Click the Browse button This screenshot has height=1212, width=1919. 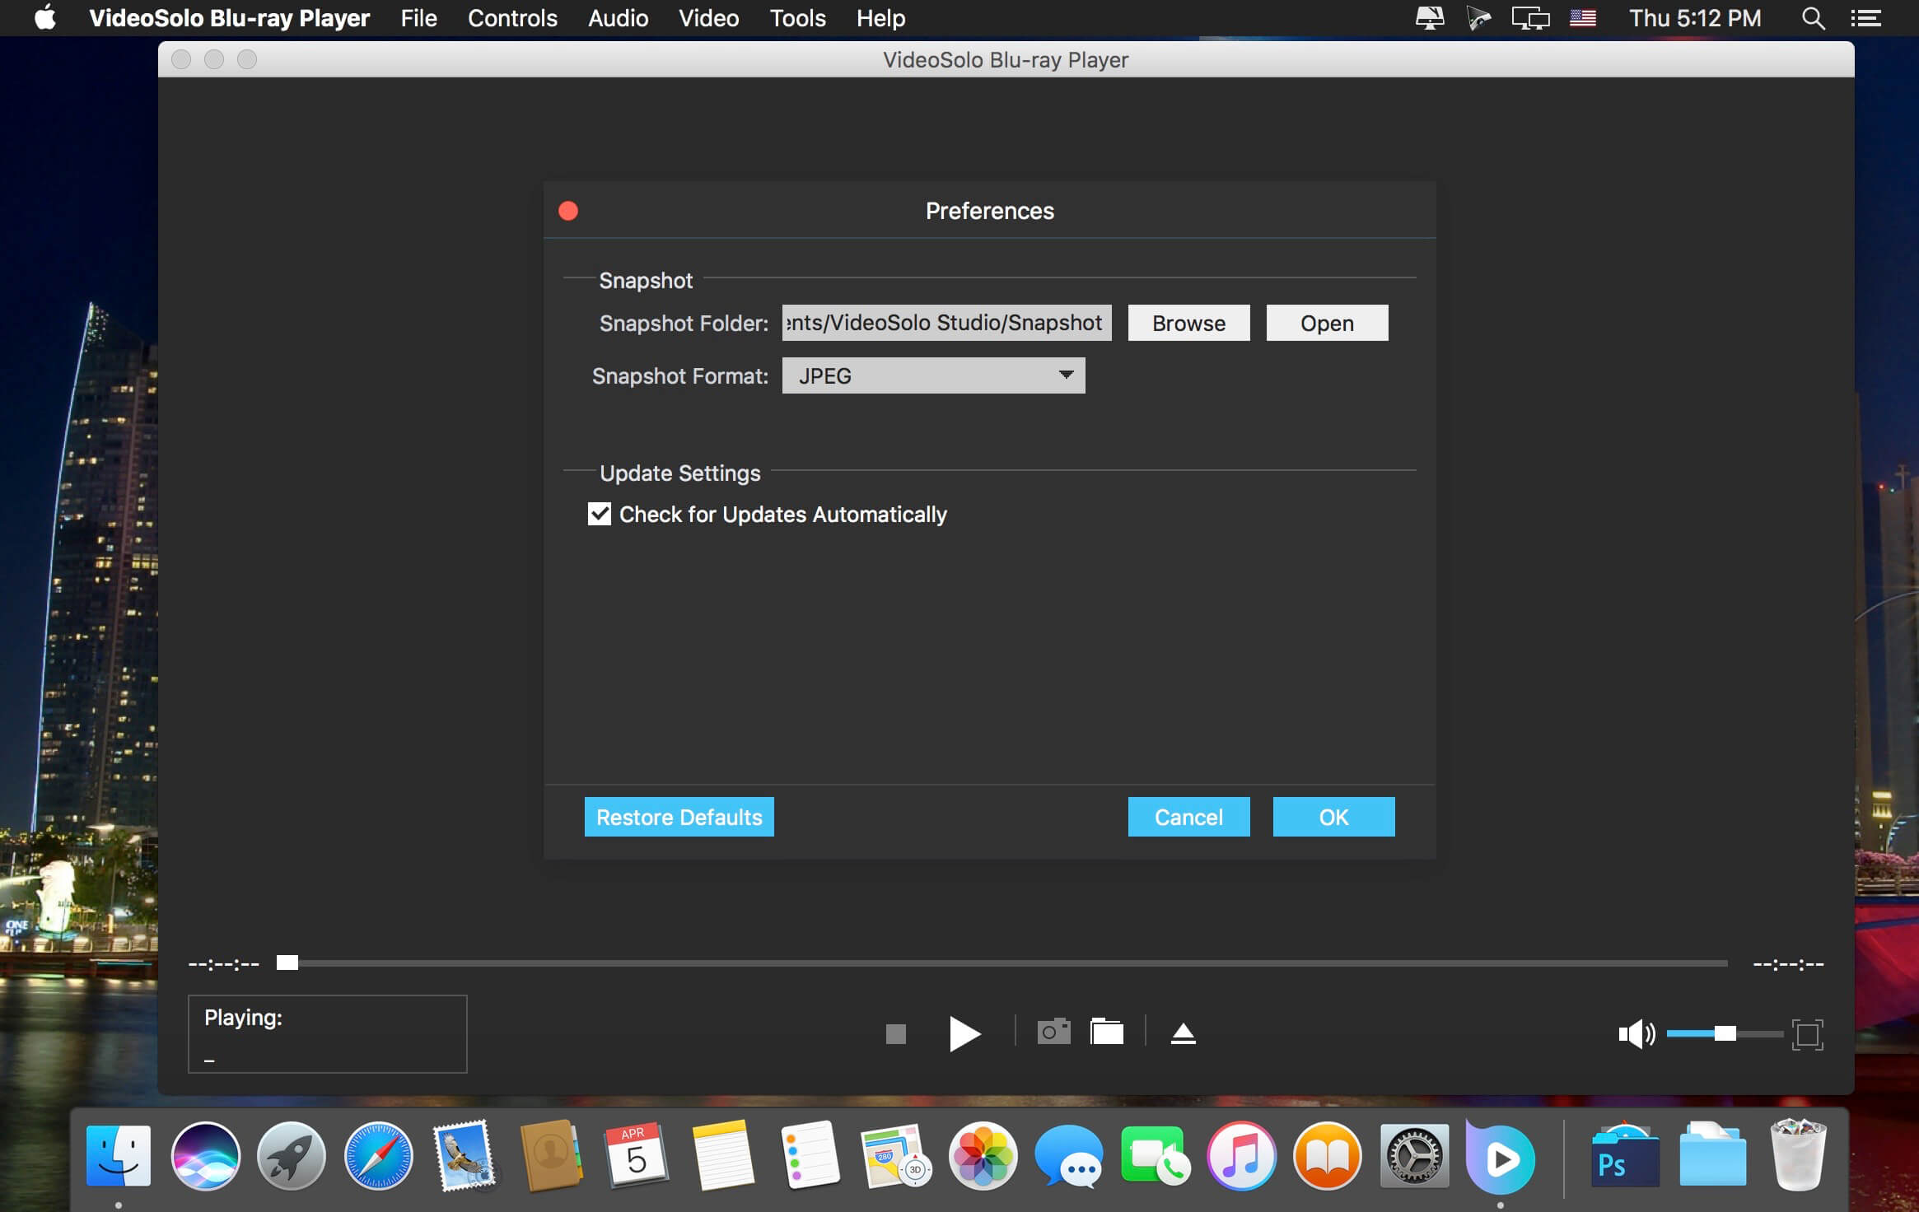point(1188,323)
